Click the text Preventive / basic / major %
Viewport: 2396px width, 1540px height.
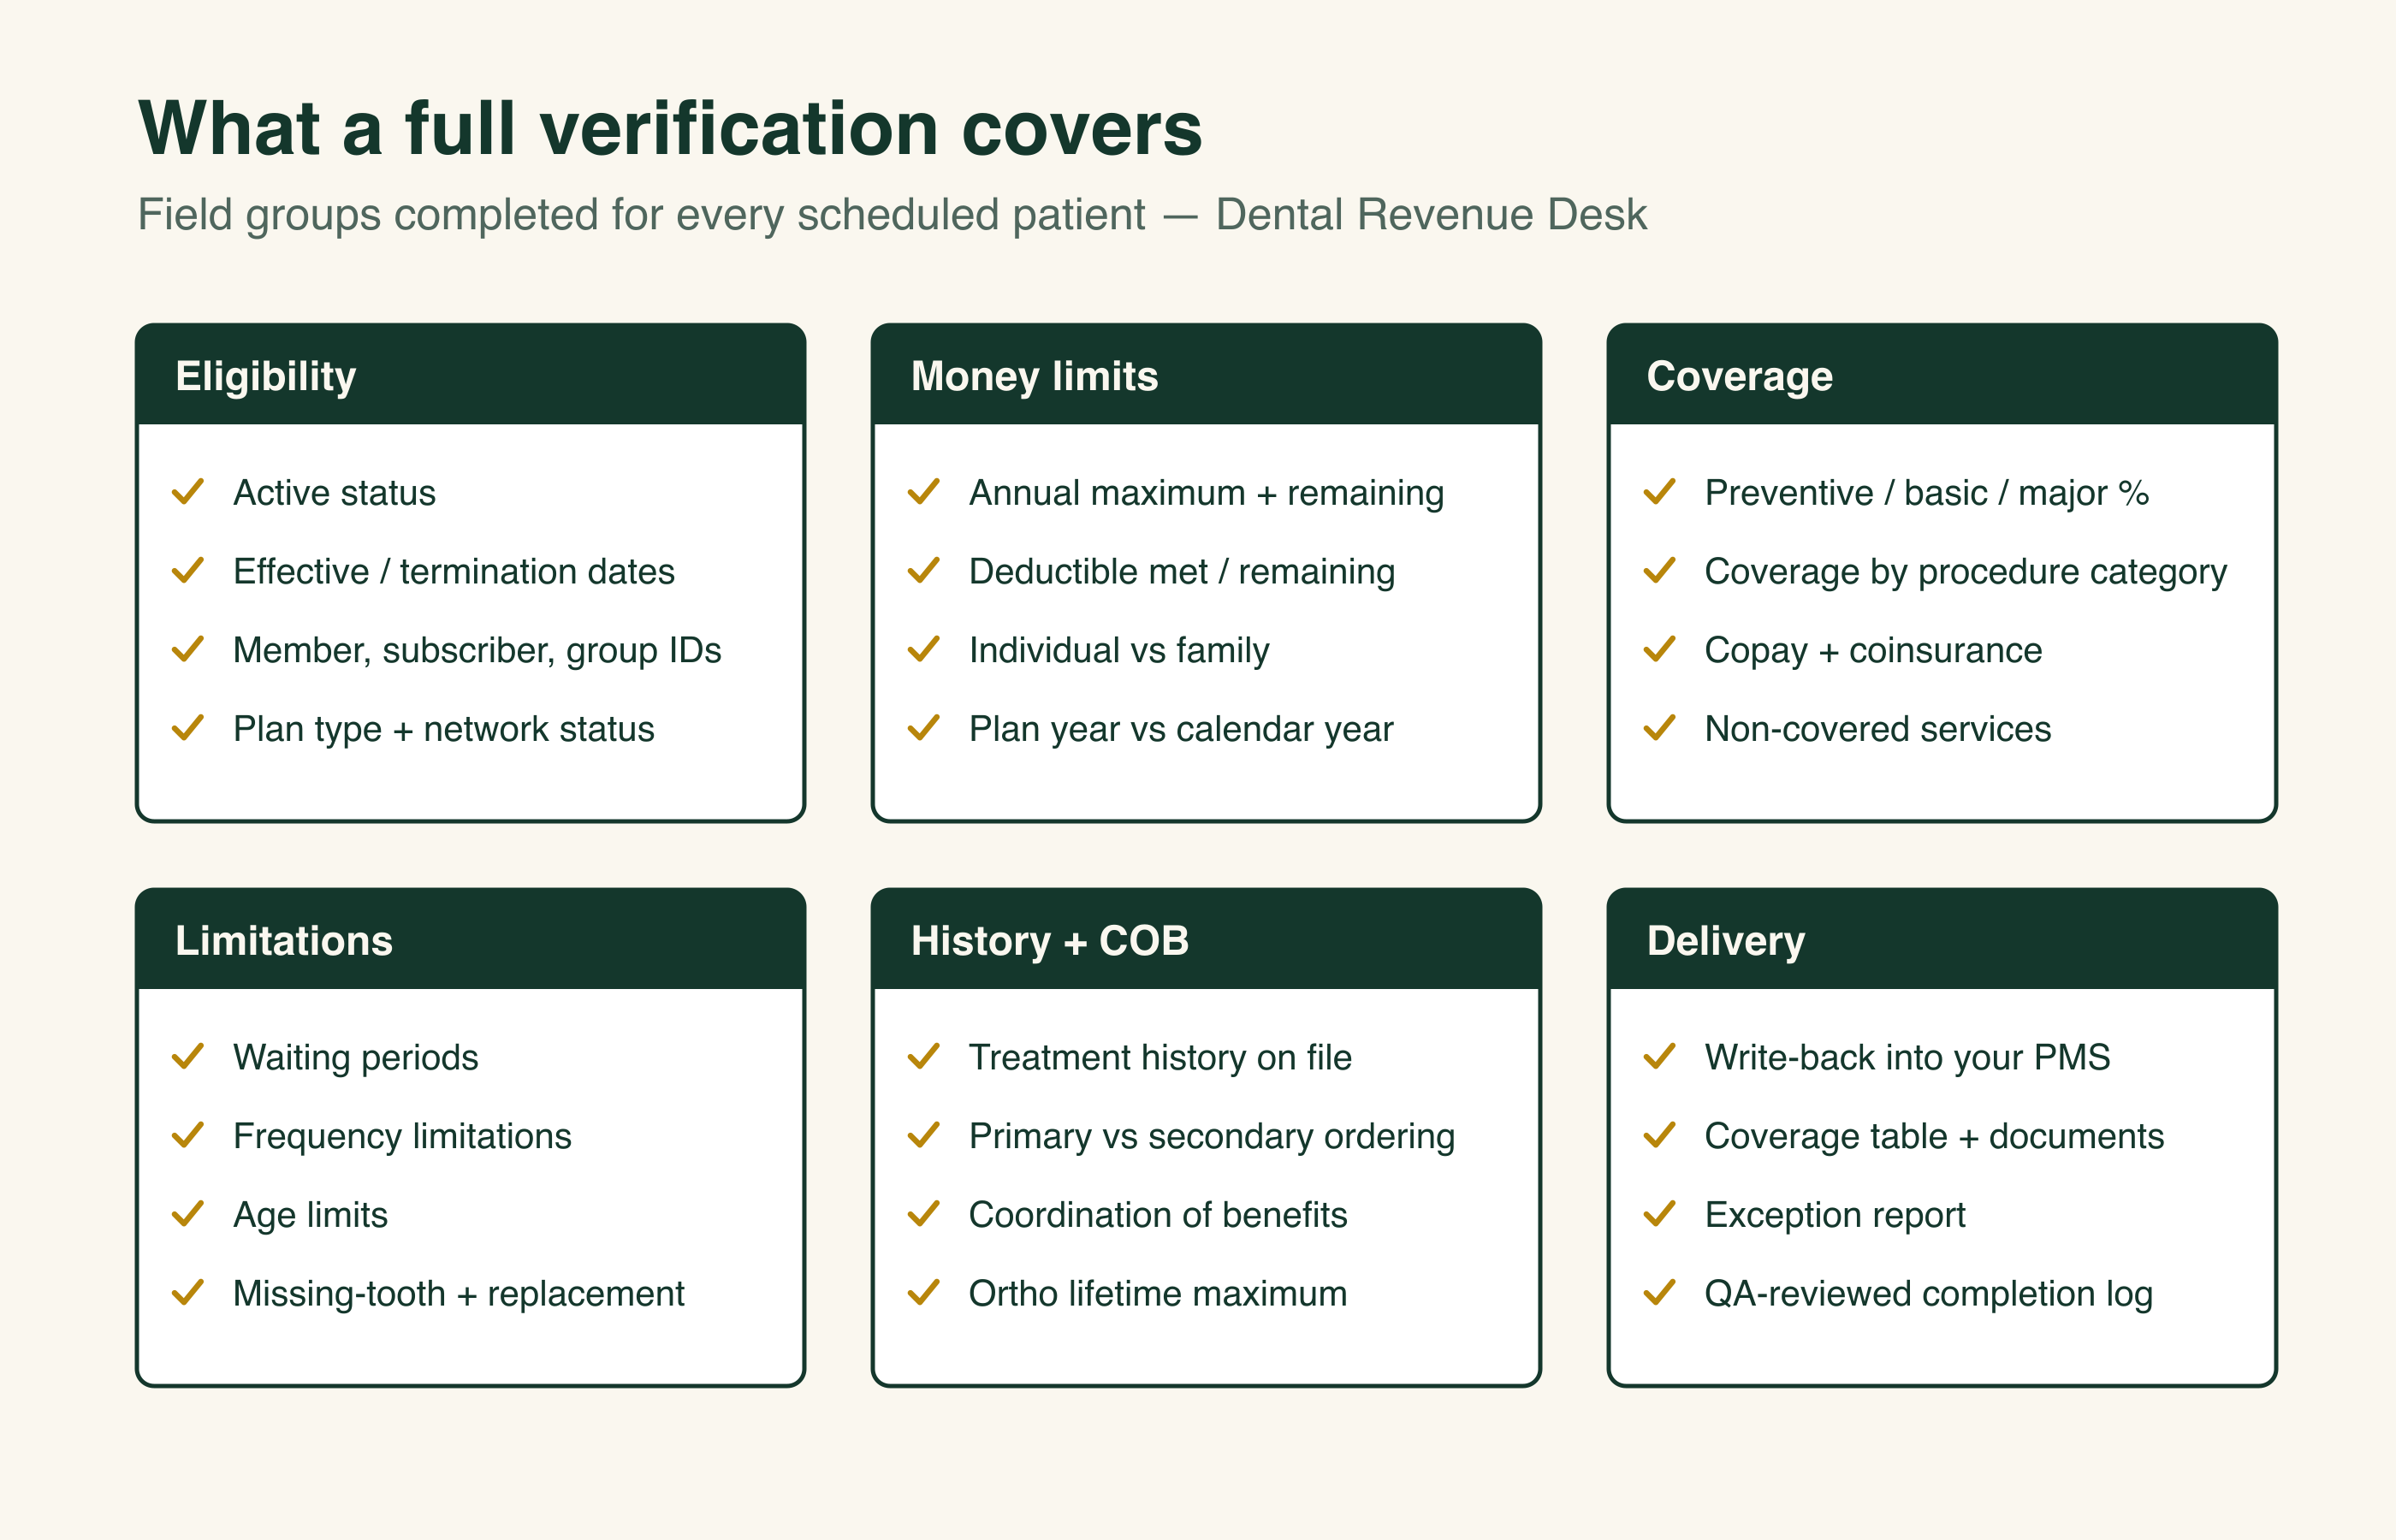1927,493
